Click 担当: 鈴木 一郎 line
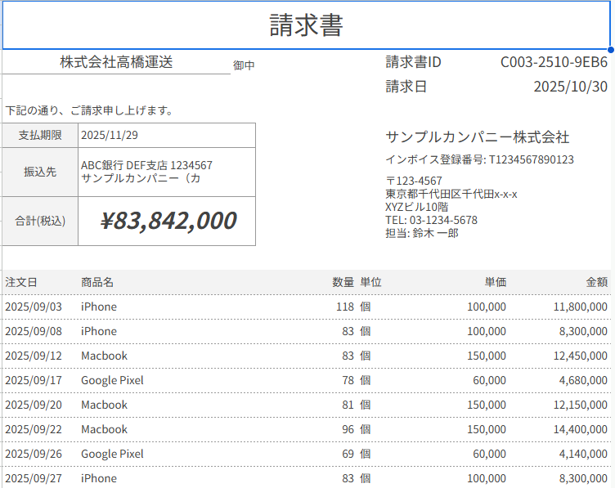This screenshot has width=615, height=488. point(422,233)
